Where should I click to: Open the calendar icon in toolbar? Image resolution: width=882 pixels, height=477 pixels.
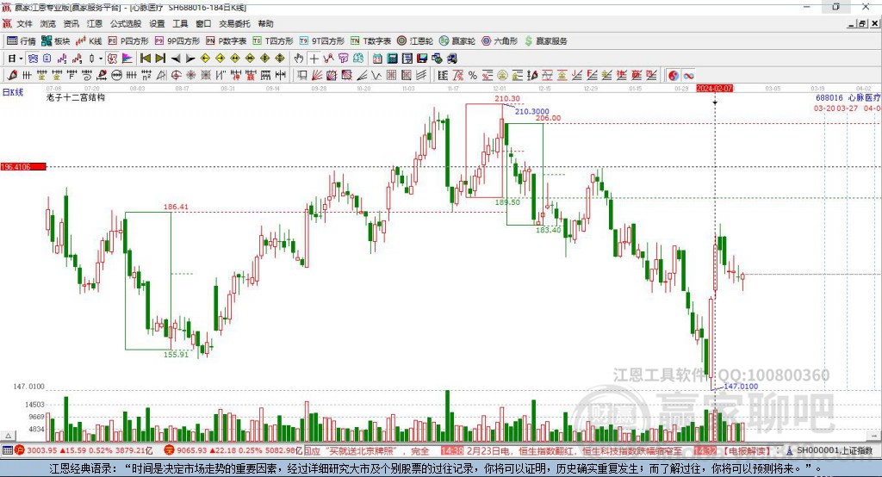pyautogui.click(x=377, y=59)
